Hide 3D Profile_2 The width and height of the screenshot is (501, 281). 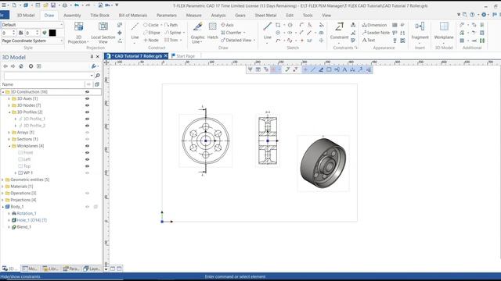click(x=87, y=126)
